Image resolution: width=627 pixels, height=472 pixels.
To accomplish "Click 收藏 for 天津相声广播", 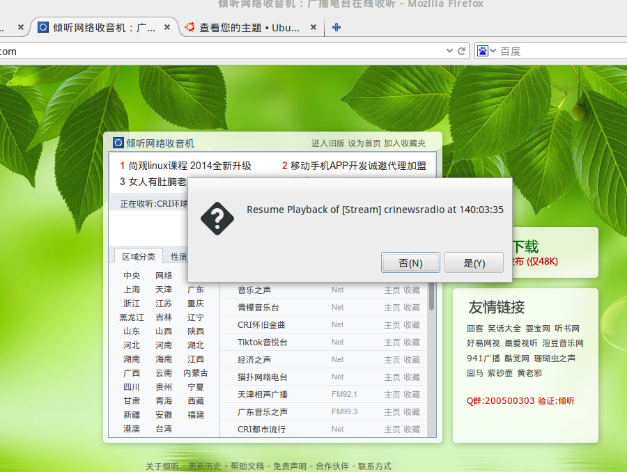I will (x=412, y=395).
